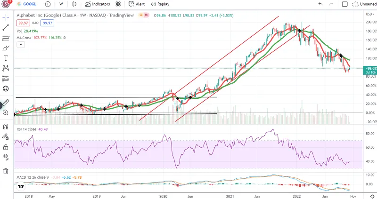Viewport: 377px width, 199px height.
Task: Click the 200.00% price scale label
Action: coord(371,22)
